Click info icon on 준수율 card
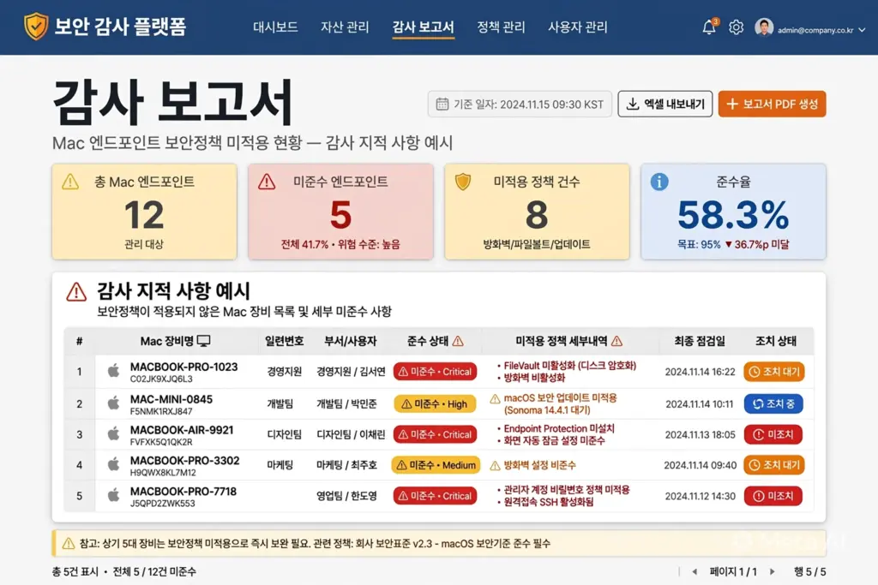 coord(659,182)
